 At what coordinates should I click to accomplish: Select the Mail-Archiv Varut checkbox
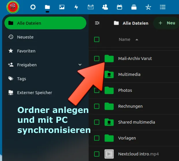click(x=97, y=58)
